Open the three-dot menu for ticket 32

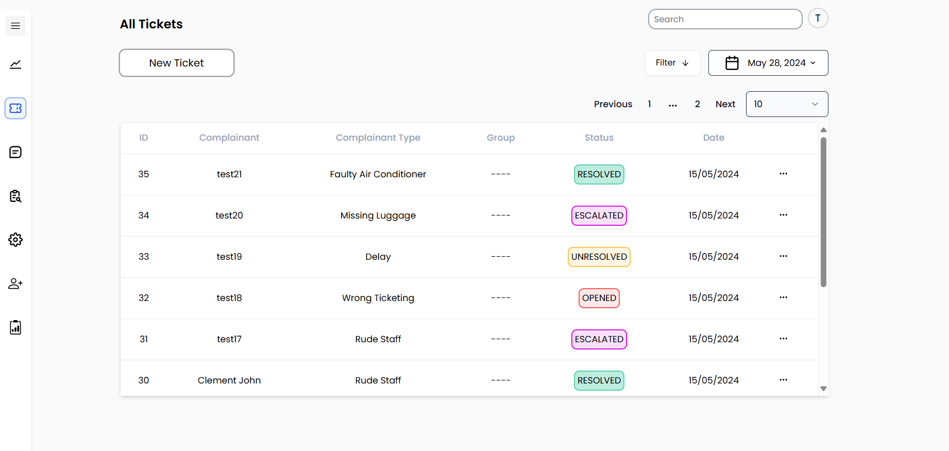point(783,297)
